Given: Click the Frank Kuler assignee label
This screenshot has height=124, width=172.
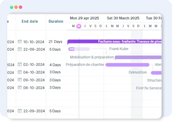Looking at the screenshot, I should coord(119,49).
